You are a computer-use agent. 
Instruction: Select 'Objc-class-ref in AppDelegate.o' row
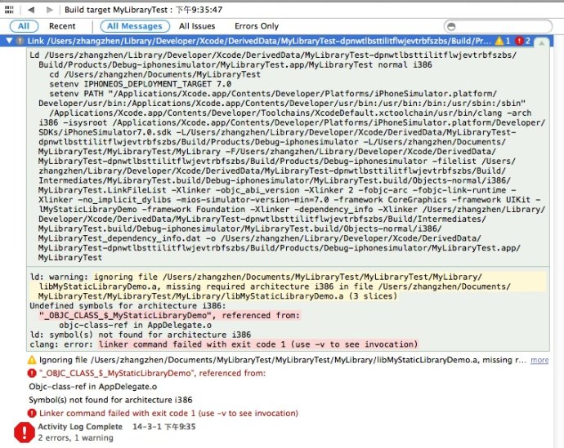click(x=93, y=387)
